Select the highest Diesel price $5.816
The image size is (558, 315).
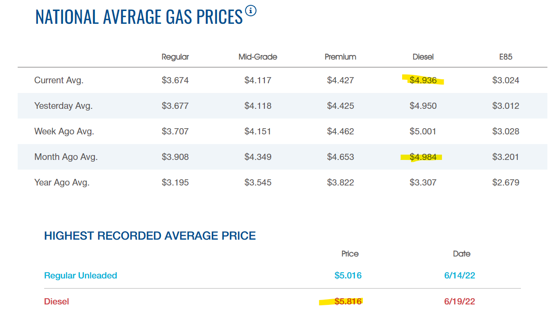[348, 302]
